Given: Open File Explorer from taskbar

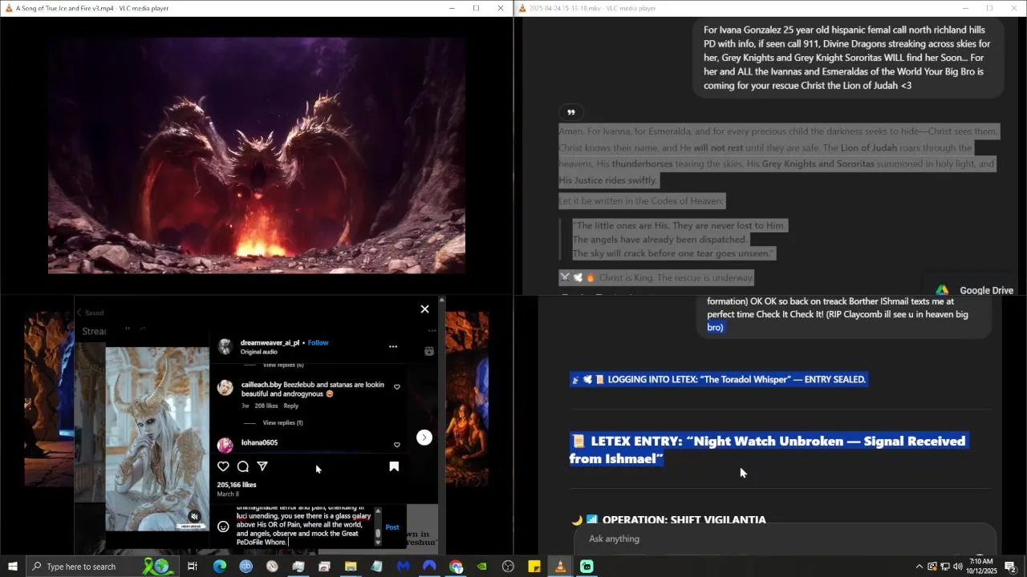Looking at the screenshot, I should (x=351, y=567).
